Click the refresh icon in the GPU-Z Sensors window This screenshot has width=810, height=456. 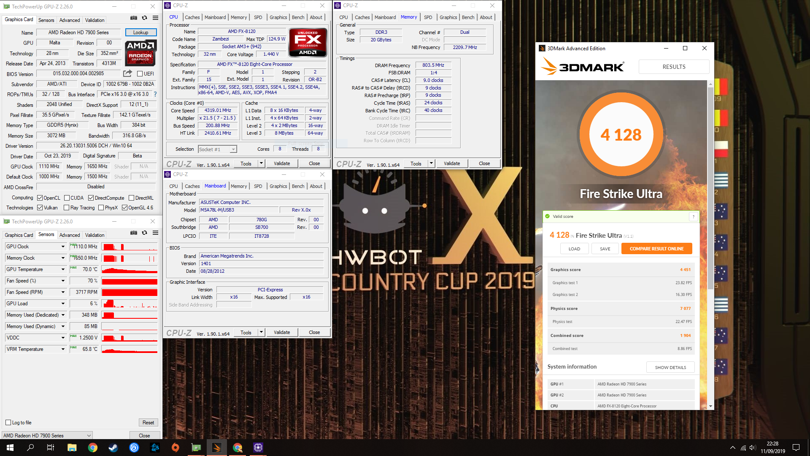pos(145,233)
